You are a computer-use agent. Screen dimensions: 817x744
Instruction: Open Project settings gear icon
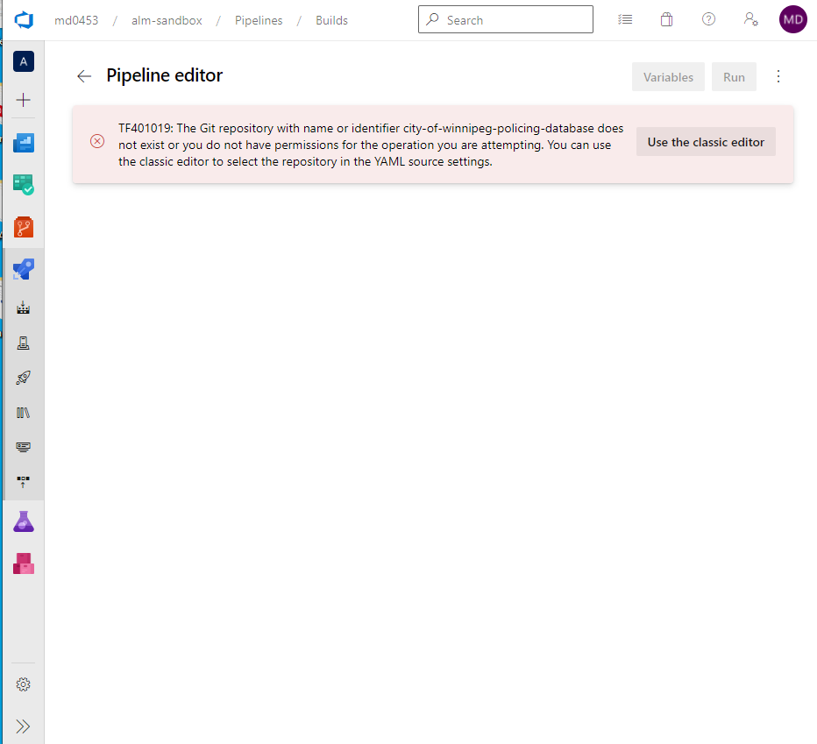(22, 684)
